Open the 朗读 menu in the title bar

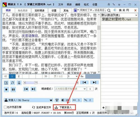coord(69,4)
